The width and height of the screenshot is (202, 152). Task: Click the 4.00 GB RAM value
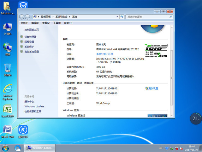pos(101,67)
